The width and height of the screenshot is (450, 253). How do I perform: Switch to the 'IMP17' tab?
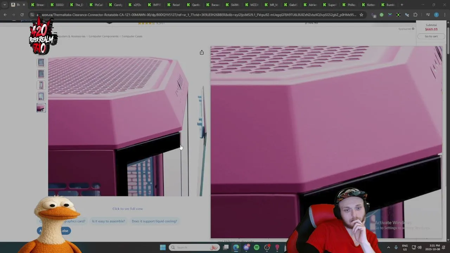[x=154, y=5]
